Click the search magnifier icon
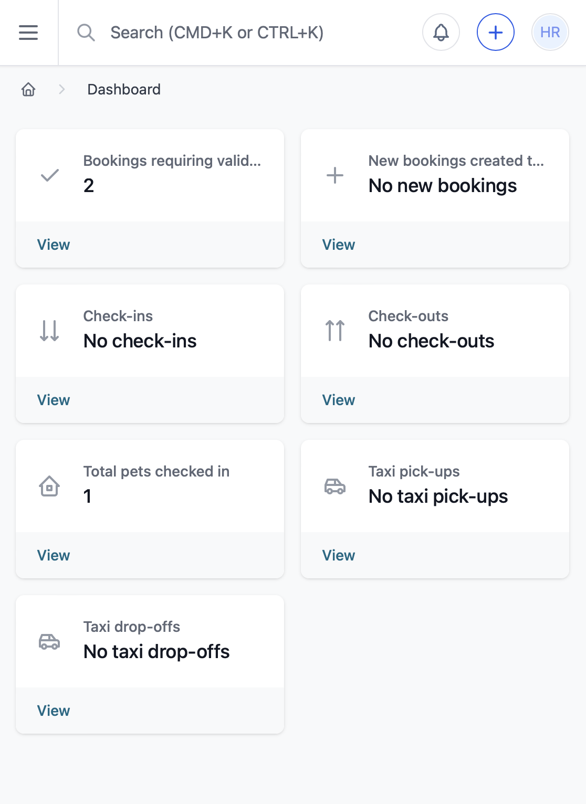586x804 pixels. 86,33
